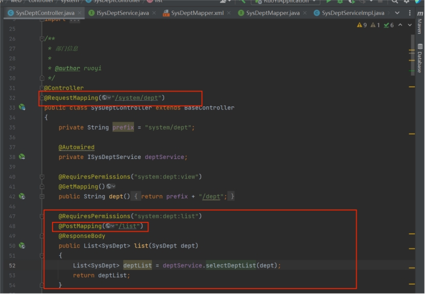Collapse the Javadoc comment block at line 26
This screenshot has height=294, width=425.
coord(42,39)
